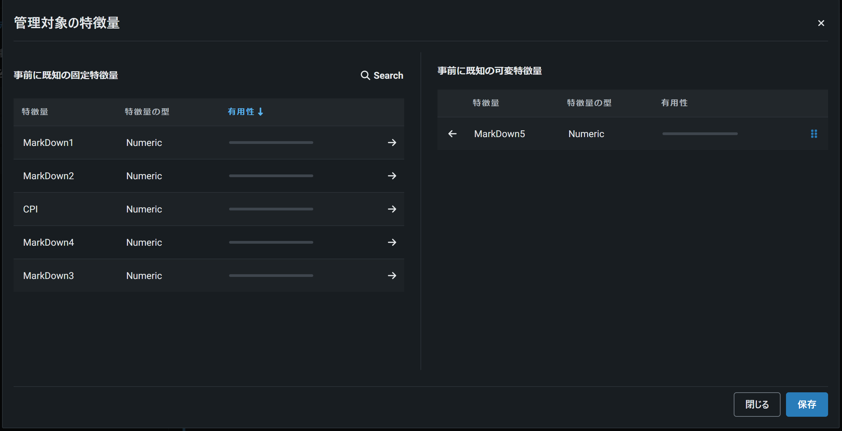The width and height of the screenshot is (842, 431).
Task: Click right arrow on MarkDown3 row
Action: 392,276
